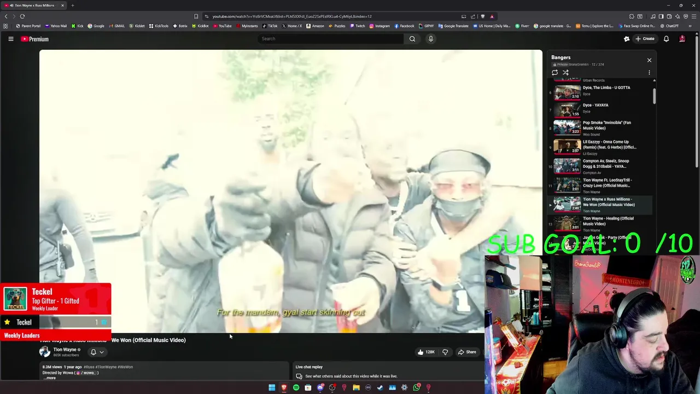Viewport: 700px width, 394px height.
Task: Open the Google bookmark
Action: [96, 26]
